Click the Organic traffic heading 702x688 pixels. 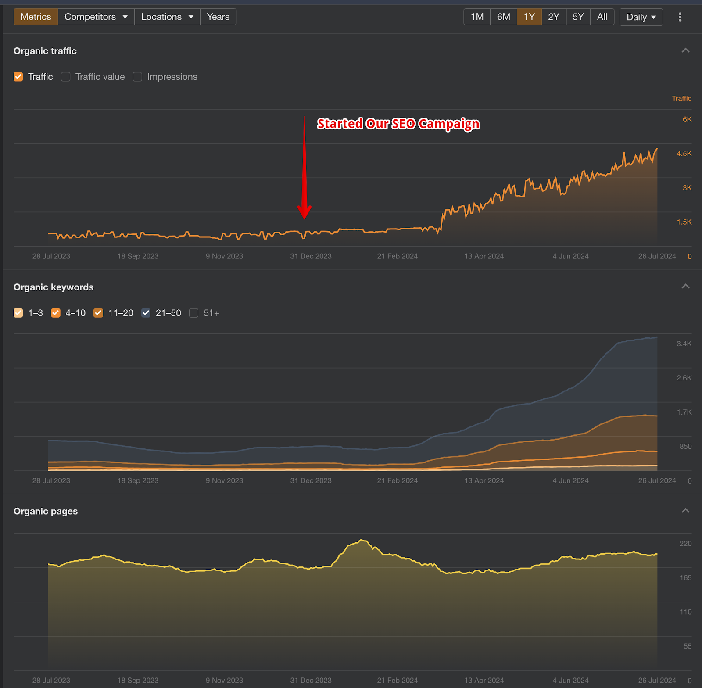pos(45,51)
